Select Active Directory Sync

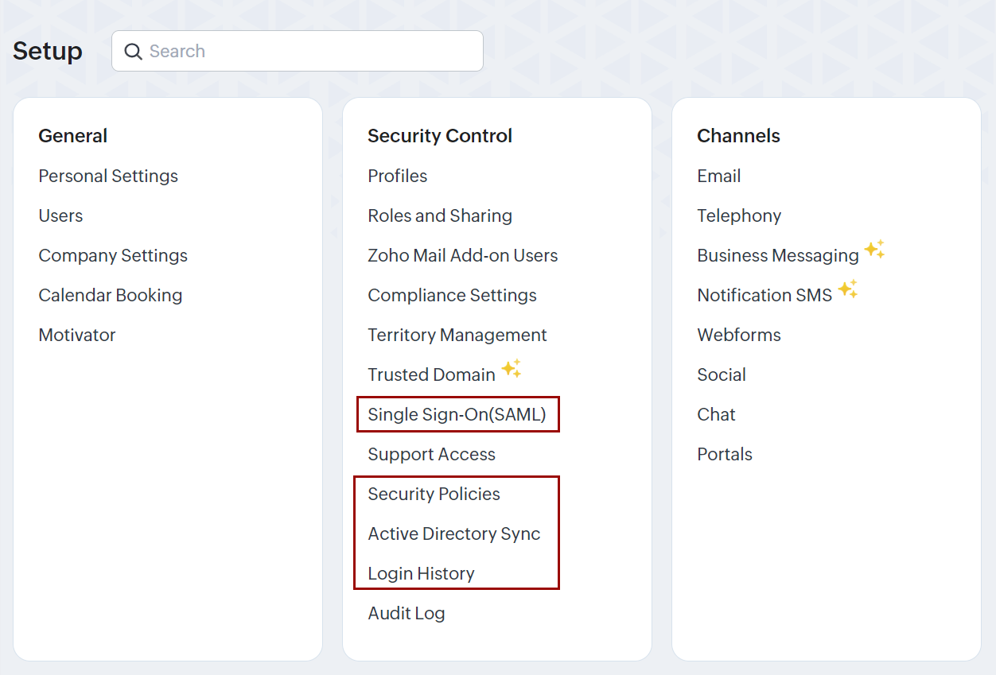(453, 533)
